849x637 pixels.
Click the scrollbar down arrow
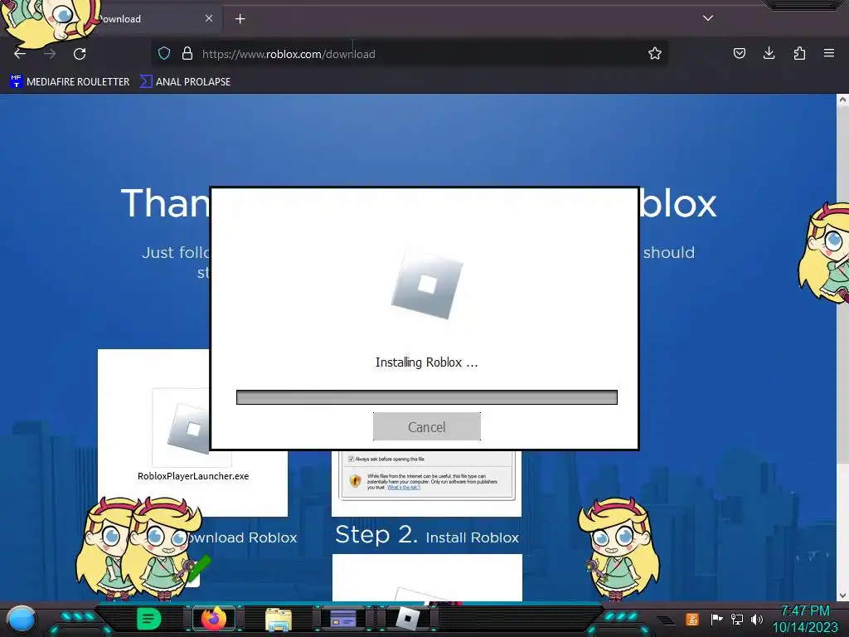pos(842,596)
